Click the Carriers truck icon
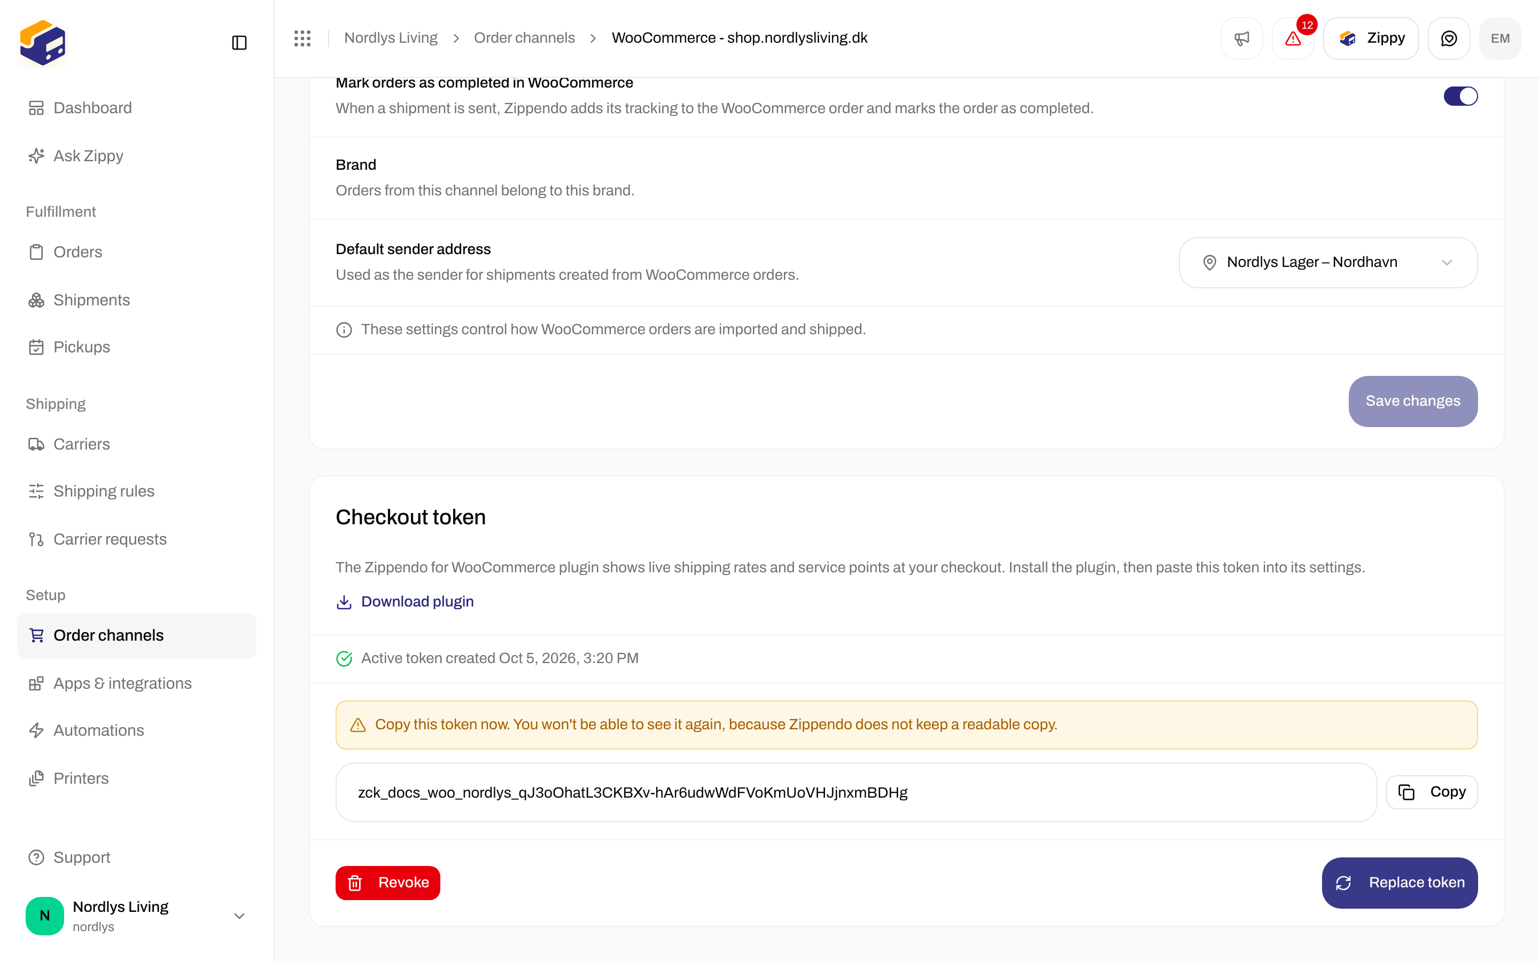Viewport: 1539px width, 961px height. 36,444
